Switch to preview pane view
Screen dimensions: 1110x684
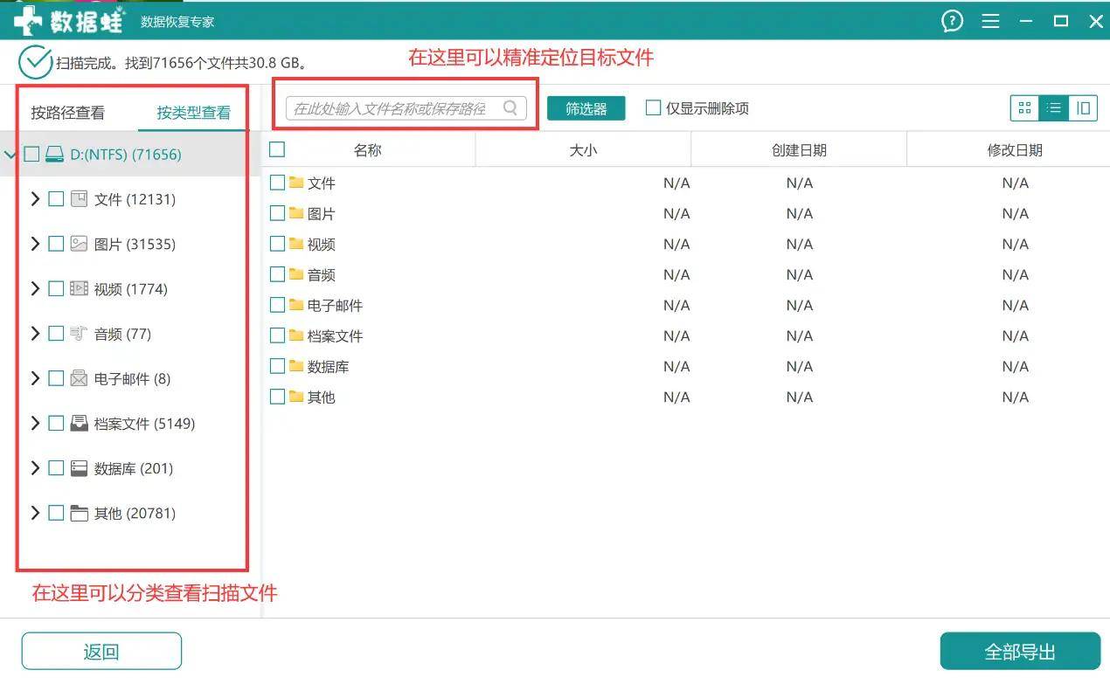coord(1084,107)
